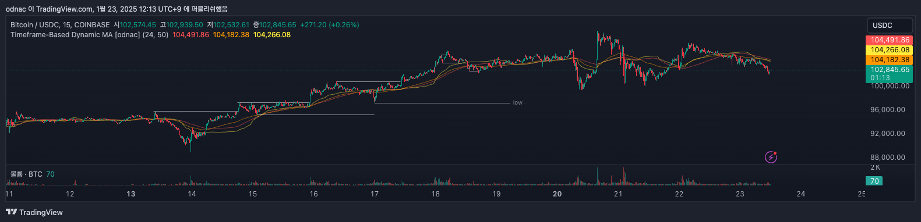This screenshot has width=921, height=222.
Task: Click orange MA value 104,182.38 in indicator legend
Action: click(231, 35)
